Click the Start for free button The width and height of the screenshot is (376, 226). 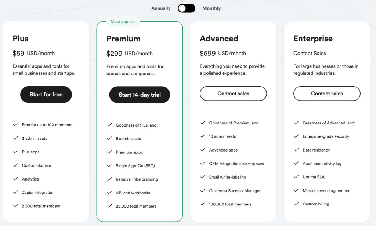click(x=46, y=94)
